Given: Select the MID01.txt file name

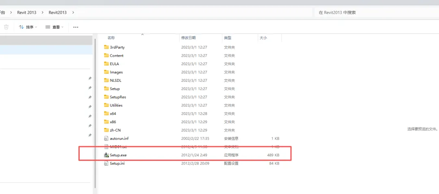Looking at the screenshot, I should (118, 147).
